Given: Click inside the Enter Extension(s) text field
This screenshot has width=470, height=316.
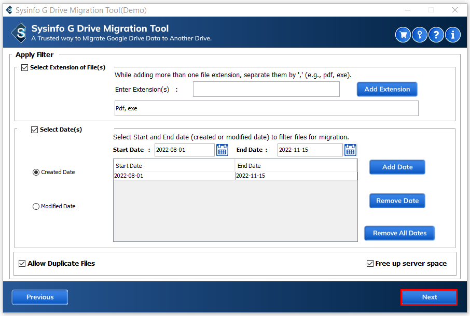Looking at the screenshot, I should pos(266,89).
